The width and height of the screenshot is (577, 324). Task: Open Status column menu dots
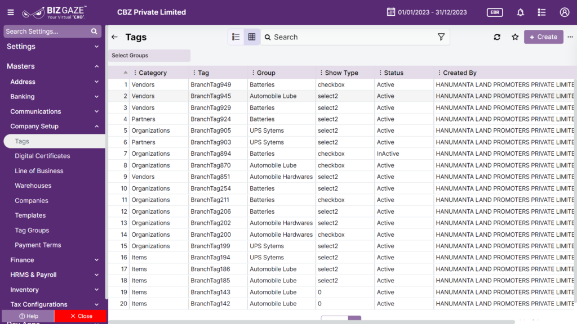point(380,73)
